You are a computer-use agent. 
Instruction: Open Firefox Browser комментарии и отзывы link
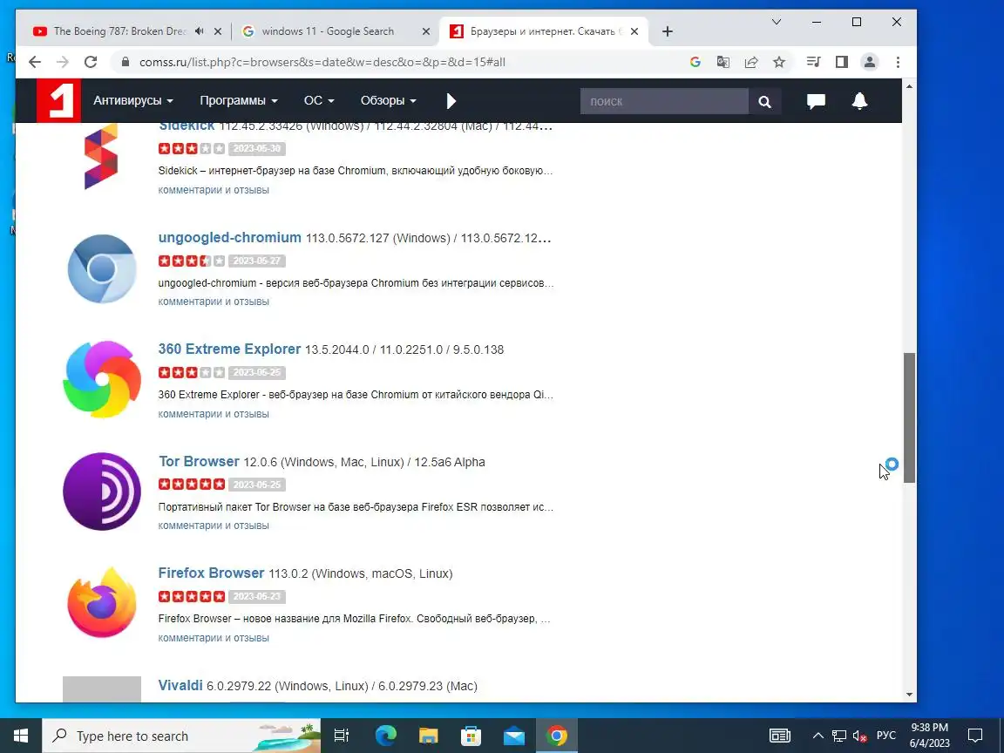coord(214,638)
